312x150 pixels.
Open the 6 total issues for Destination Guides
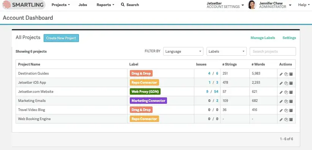[x=217, y=73]
